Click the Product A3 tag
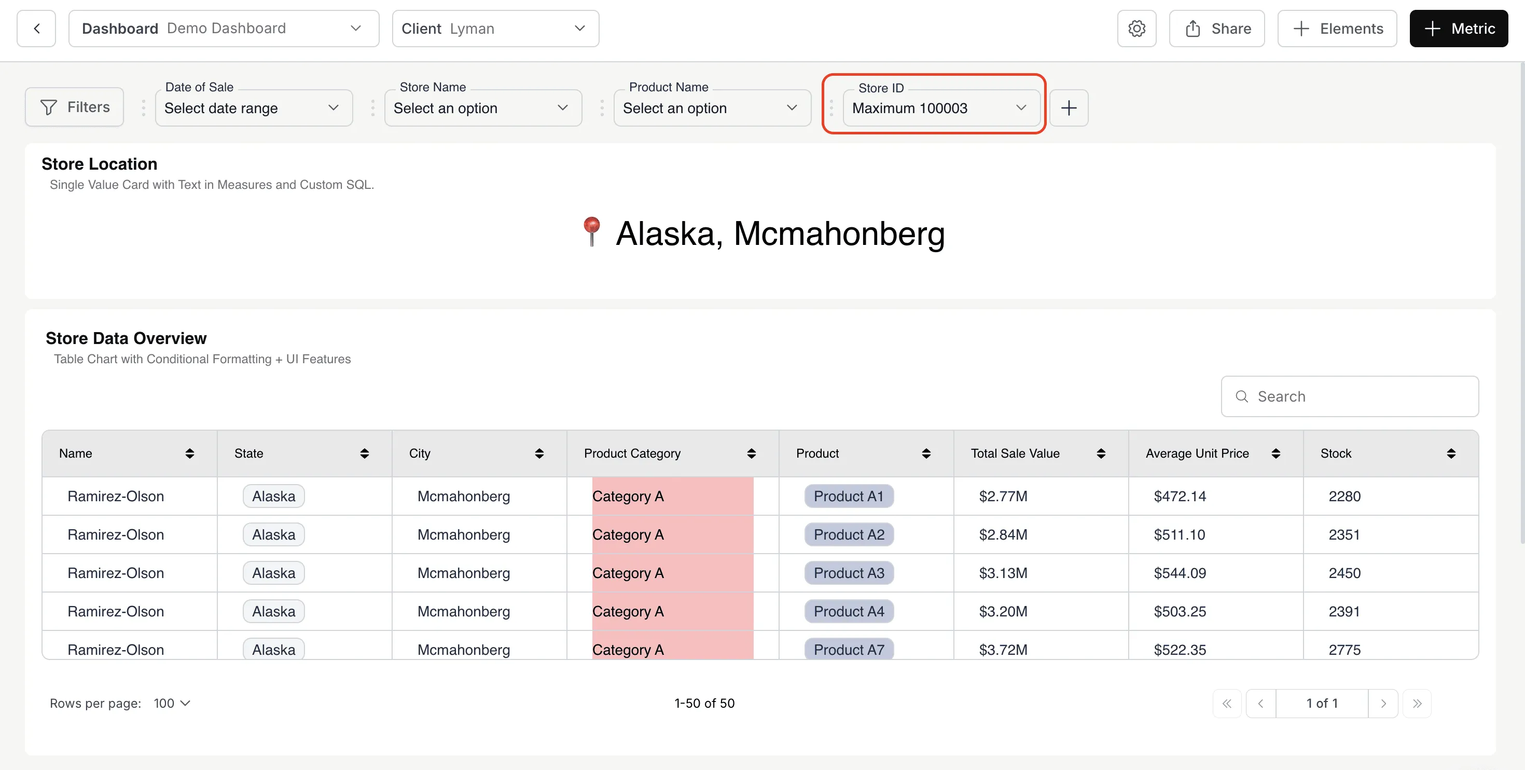Screen dimensions: 1525x770 848,573
